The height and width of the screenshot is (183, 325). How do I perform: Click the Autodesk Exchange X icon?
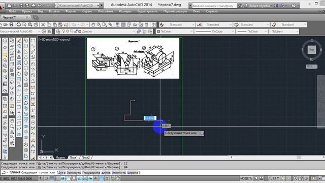click(276, 6)
